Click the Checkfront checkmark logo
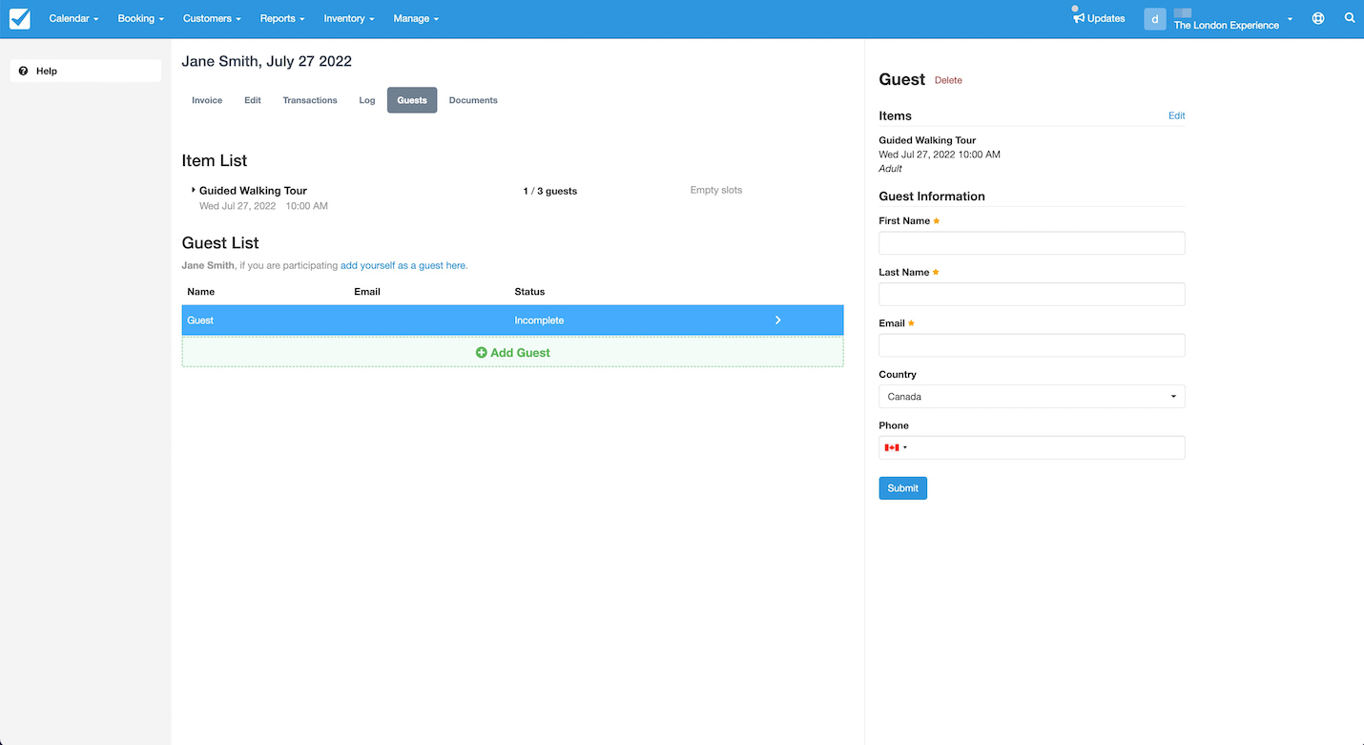This screenshot has width=1364, height=745. coord(20,18)
